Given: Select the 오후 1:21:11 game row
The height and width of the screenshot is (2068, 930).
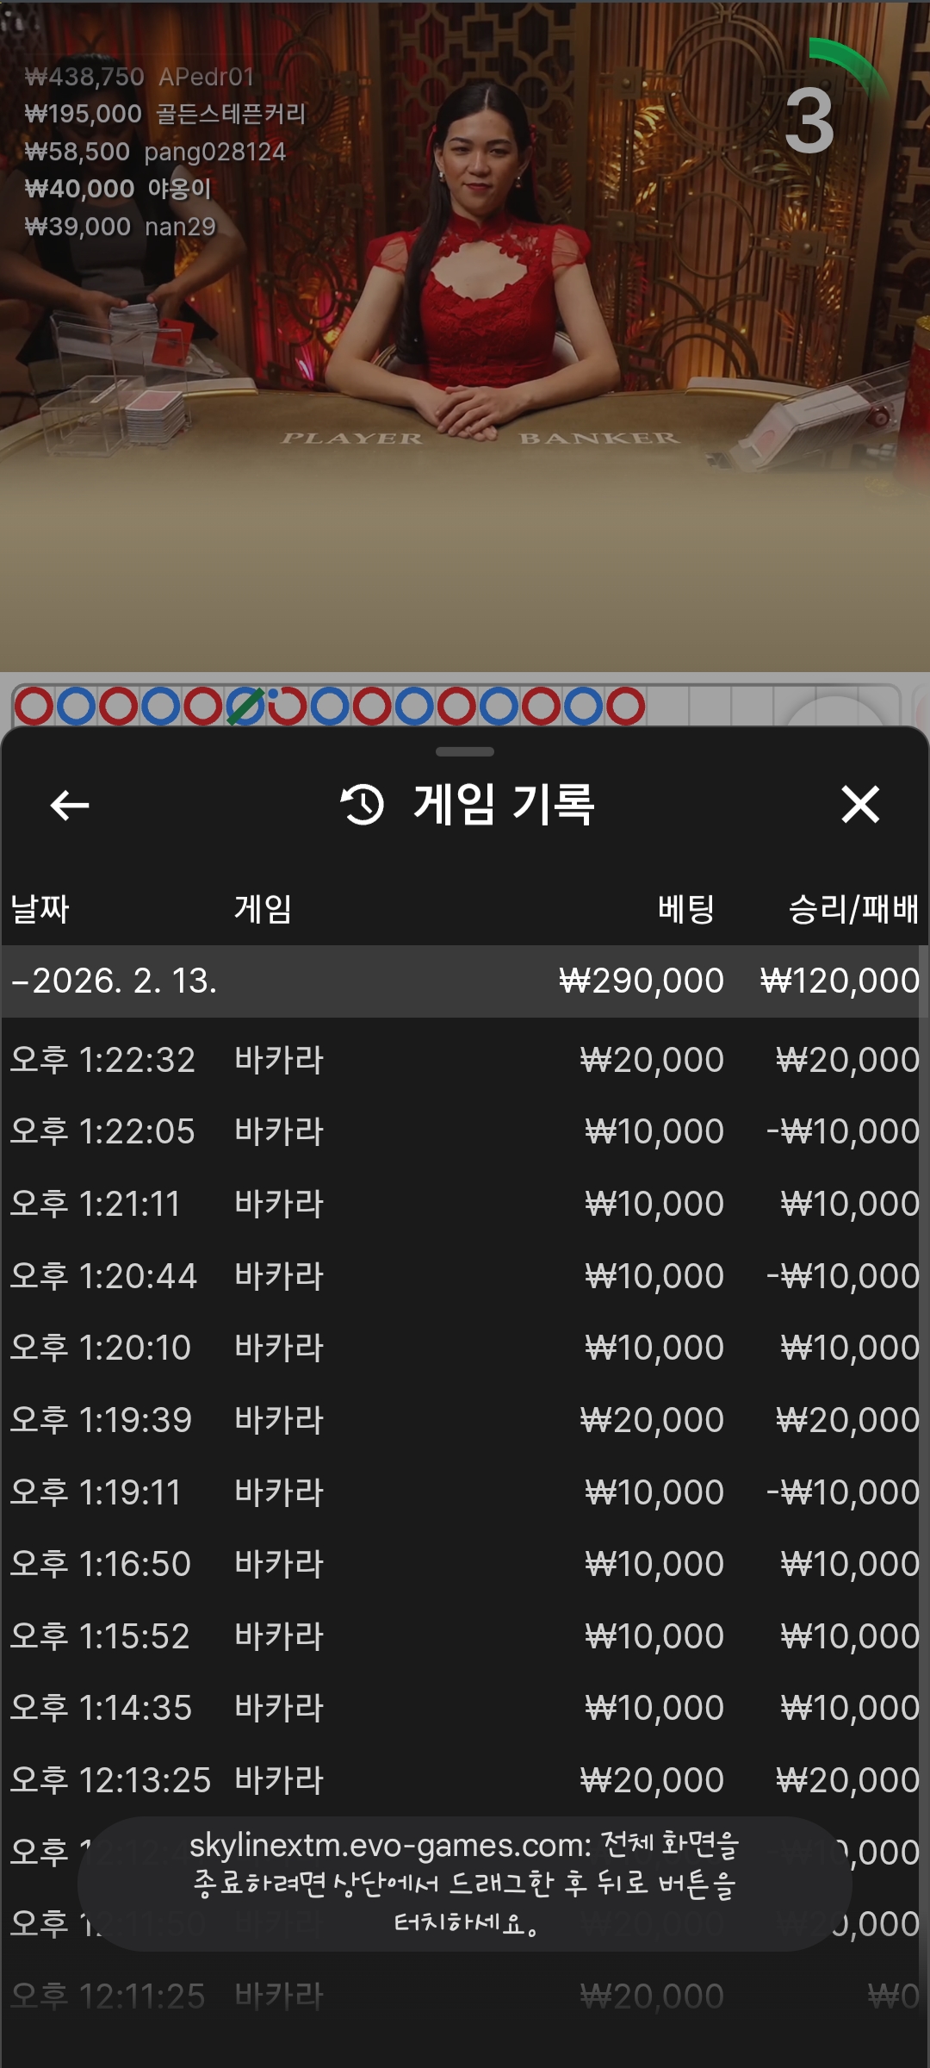Looking at the screenshot, I should [x=465, y=1204].
